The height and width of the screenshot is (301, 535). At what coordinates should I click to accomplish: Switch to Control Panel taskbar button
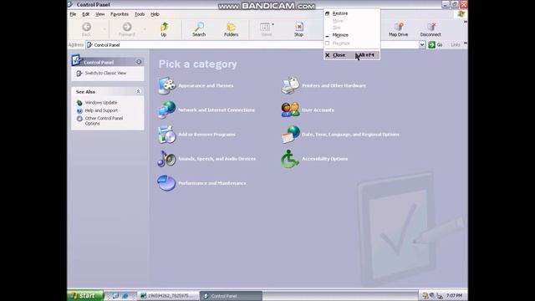pos(231,296)
